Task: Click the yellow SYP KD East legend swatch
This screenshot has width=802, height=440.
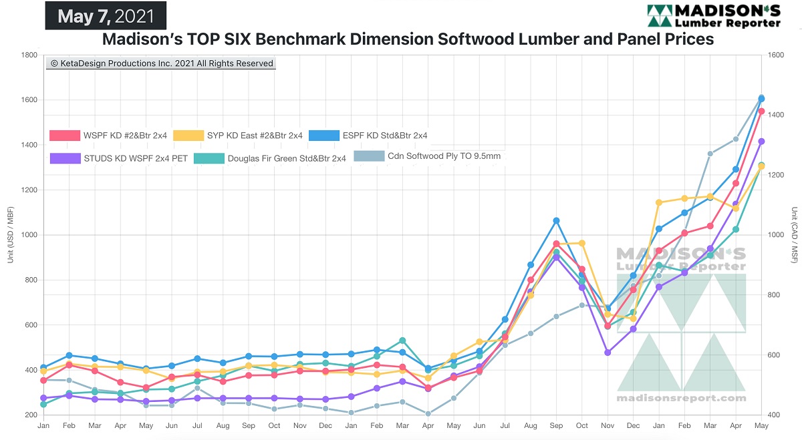Action: (188, 136)
